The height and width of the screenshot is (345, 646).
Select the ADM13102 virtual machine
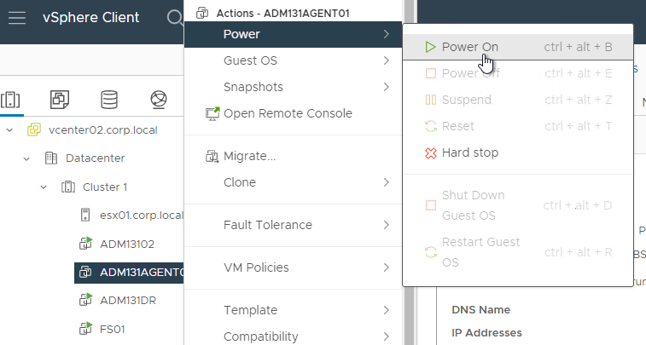point(127,244)
